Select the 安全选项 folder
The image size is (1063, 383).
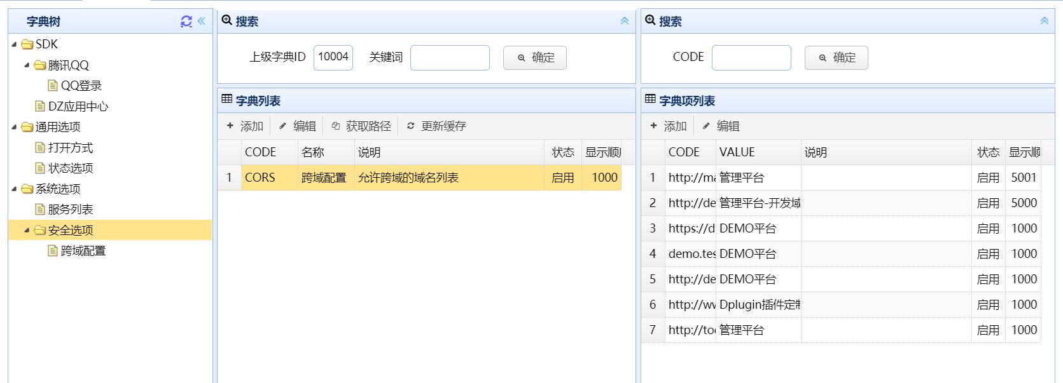coord(70,230)
